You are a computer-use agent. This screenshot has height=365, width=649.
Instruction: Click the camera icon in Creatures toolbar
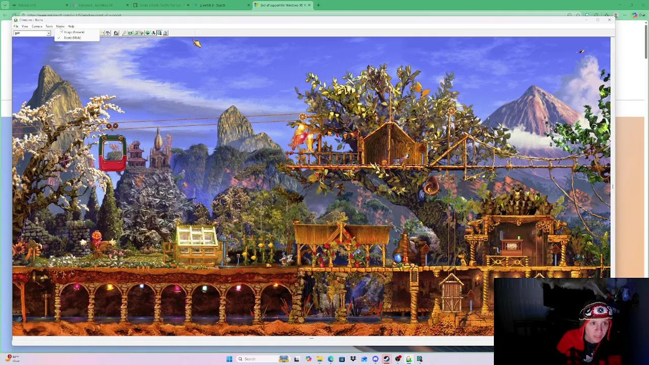click(x=116, y=33)
